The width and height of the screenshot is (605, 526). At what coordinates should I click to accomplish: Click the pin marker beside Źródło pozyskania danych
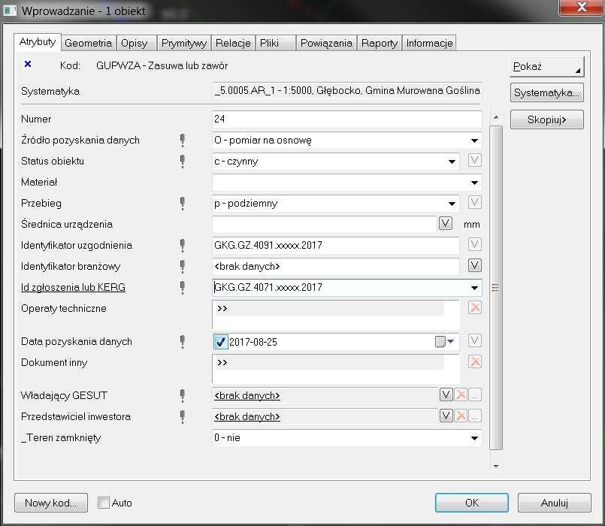(183, 140)
